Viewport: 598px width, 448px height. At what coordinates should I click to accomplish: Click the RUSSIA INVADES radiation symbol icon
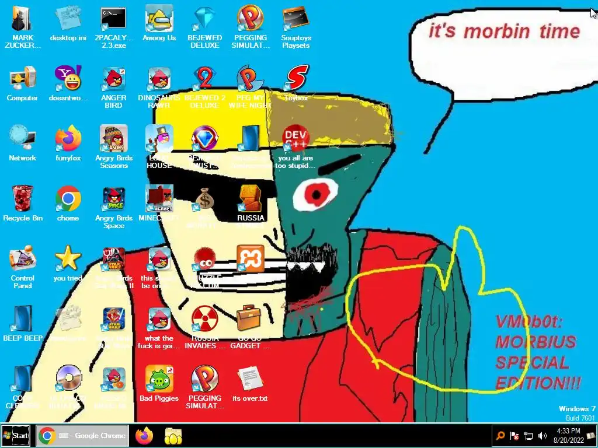pos(204,319)
